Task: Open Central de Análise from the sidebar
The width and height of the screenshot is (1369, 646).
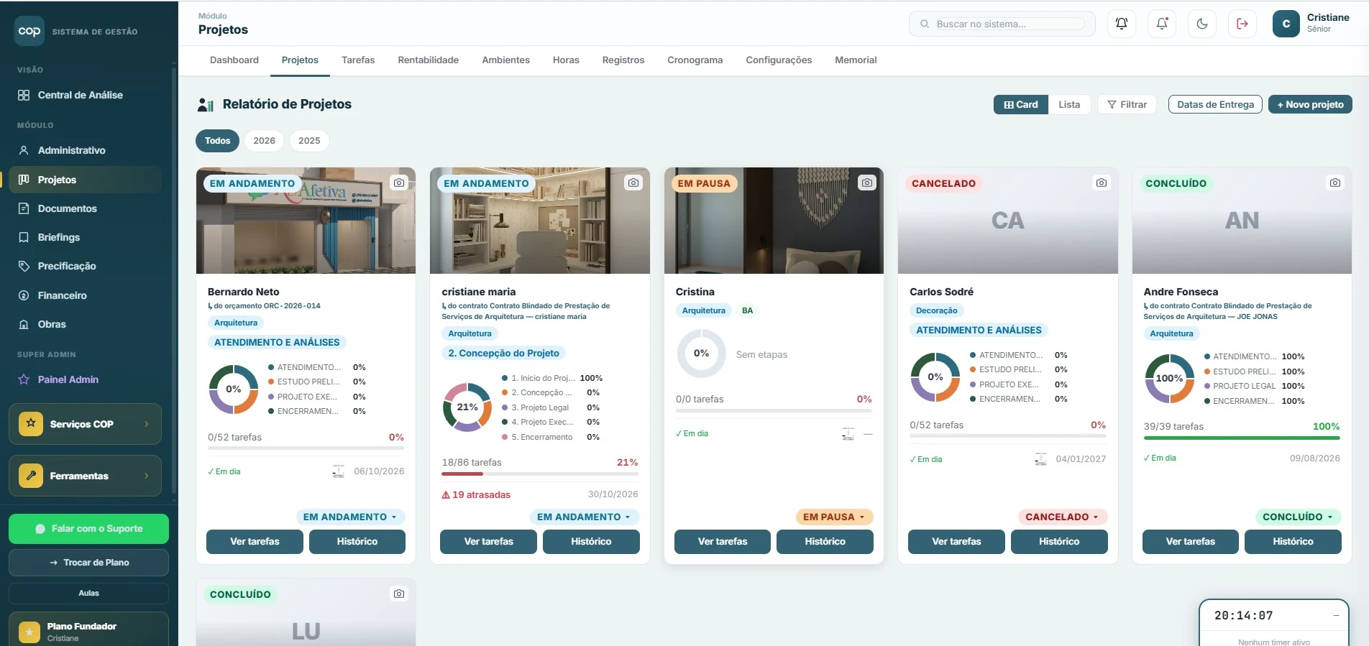Action: point(80,95)
